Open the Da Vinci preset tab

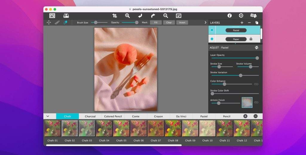[181, 116]
